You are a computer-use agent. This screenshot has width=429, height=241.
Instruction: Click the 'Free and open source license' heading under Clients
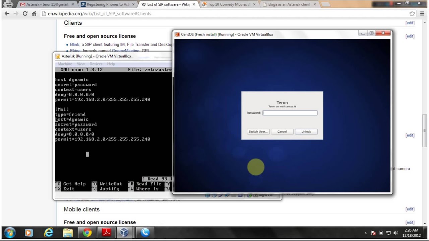[100, 36]
